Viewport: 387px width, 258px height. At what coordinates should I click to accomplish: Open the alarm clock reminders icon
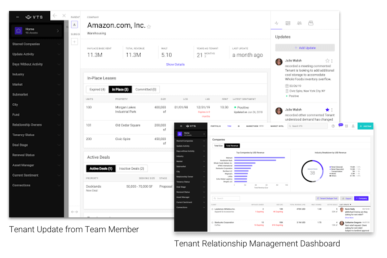pos(346,126)
